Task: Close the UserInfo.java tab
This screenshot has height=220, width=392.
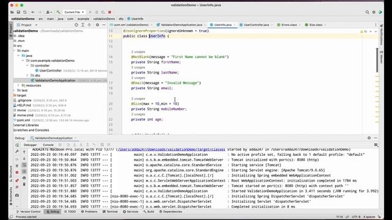Action: (x=234, y=25)
